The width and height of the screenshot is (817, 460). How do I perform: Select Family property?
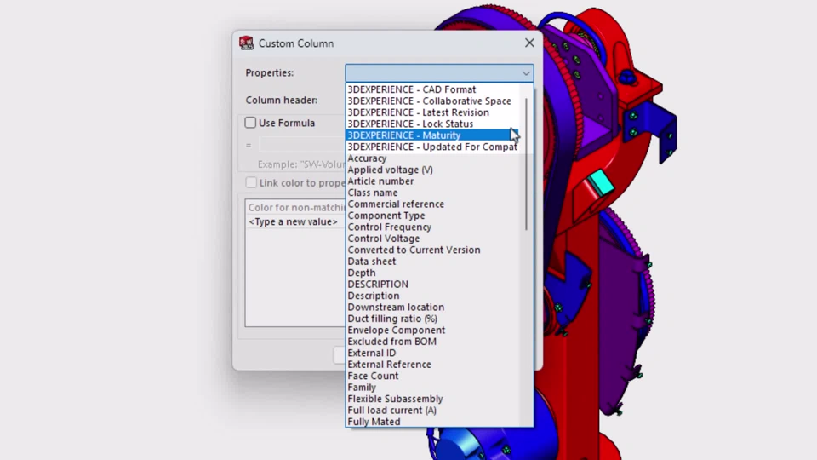(x=432, y=388)
